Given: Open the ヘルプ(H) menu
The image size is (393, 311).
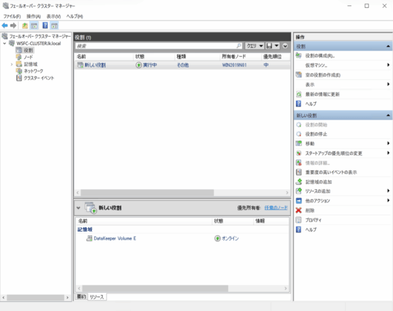Looking at the screenshot, I should (75, 16).
